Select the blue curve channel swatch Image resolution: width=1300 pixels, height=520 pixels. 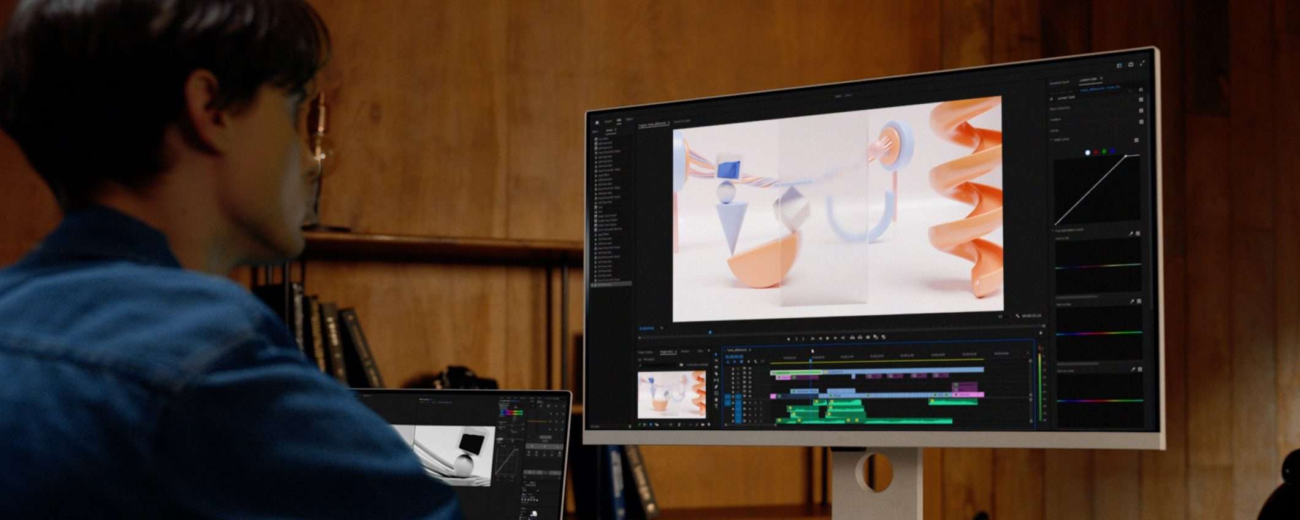coord(1112,151)
